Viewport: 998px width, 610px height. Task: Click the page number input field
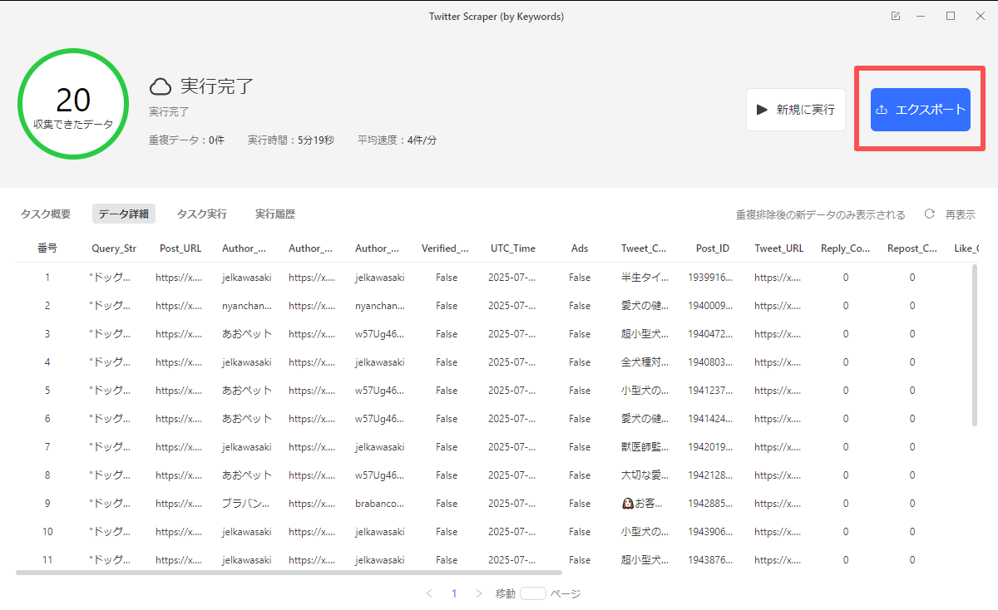coord(532,593)
